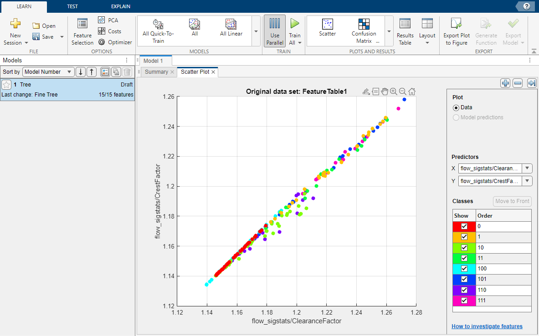Viewport: 539px width, 336px height.
Task: Uncheck the Show box for class 111
Action: point(464,300)
